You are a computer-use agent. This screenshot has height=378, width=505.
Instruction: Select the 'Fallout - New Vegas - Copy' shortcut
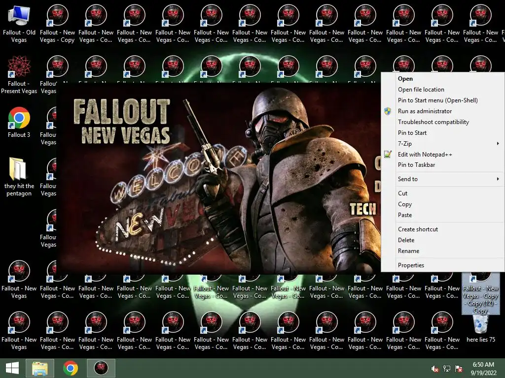pos(57,24)
